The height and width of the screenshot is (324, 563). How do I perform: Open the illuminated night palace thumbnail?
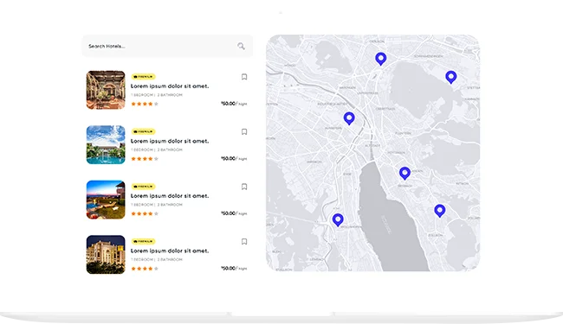(x=106, y=255)
